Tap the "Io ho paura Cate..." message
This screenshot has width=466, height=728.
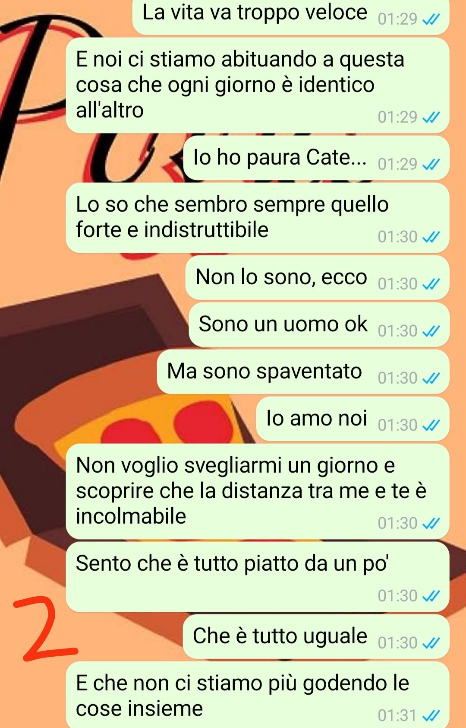click(x=316, y=158)
